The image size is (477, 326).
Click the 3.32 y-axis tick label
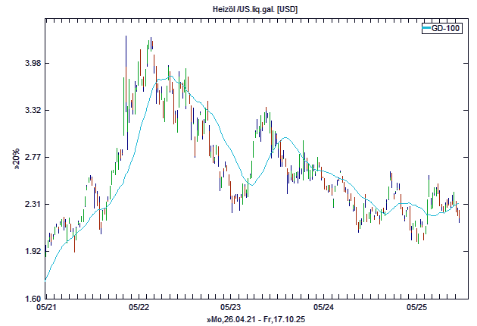30,111
